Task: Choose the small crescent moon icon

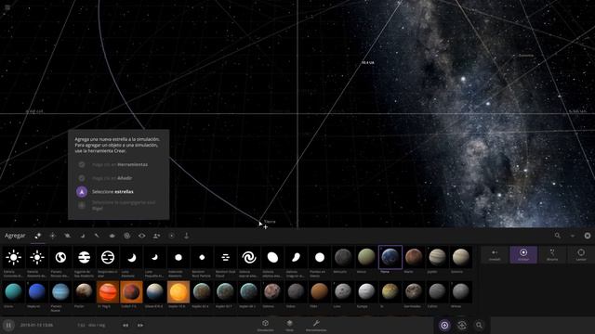Action: click(155, 258)
